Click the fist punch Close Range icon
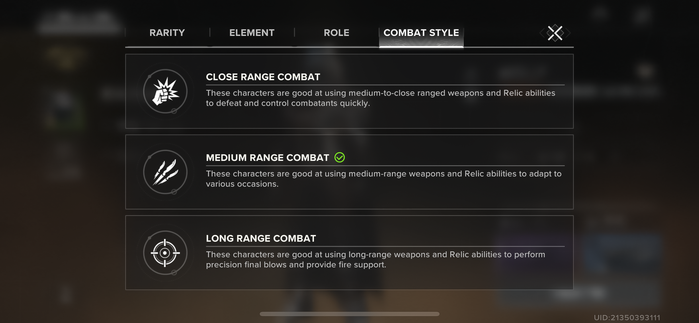699x323 pixels. pos(165,91)
